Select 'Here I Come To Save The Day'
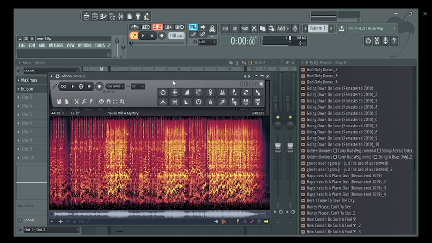 pyautogui.click(x=330, y=200)
